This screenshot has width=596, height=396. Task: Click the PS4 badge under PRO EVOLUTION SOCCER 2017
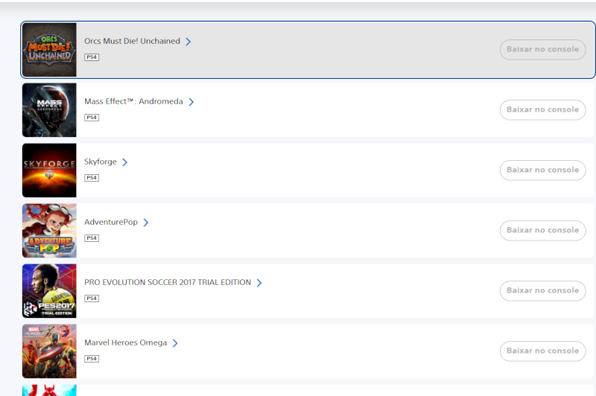[x=92, y=298]
